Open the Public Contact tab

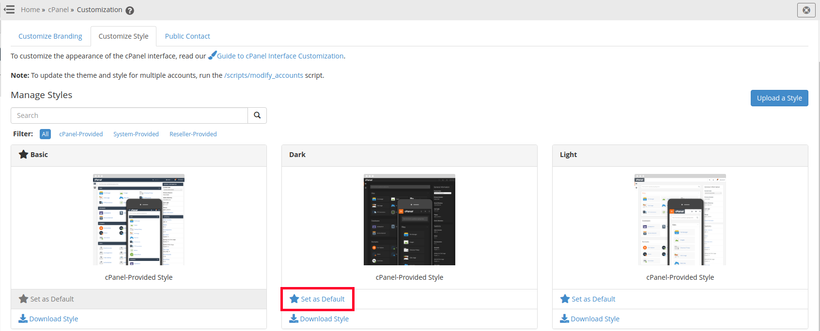(x=187, y=36)
